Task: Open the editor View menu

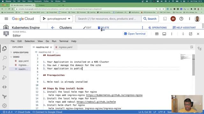Action: click(40, 41)
